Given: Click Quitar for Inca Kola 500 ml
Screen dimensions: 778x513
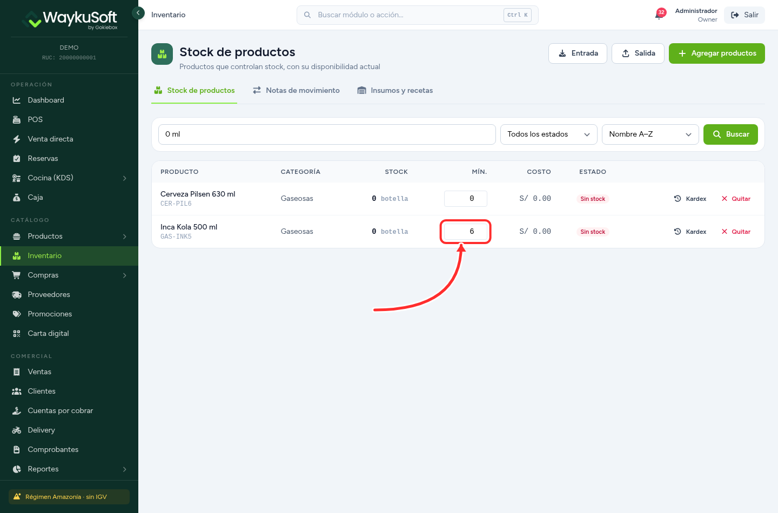Looking at the screenshot, I should (x=736, y=232).
